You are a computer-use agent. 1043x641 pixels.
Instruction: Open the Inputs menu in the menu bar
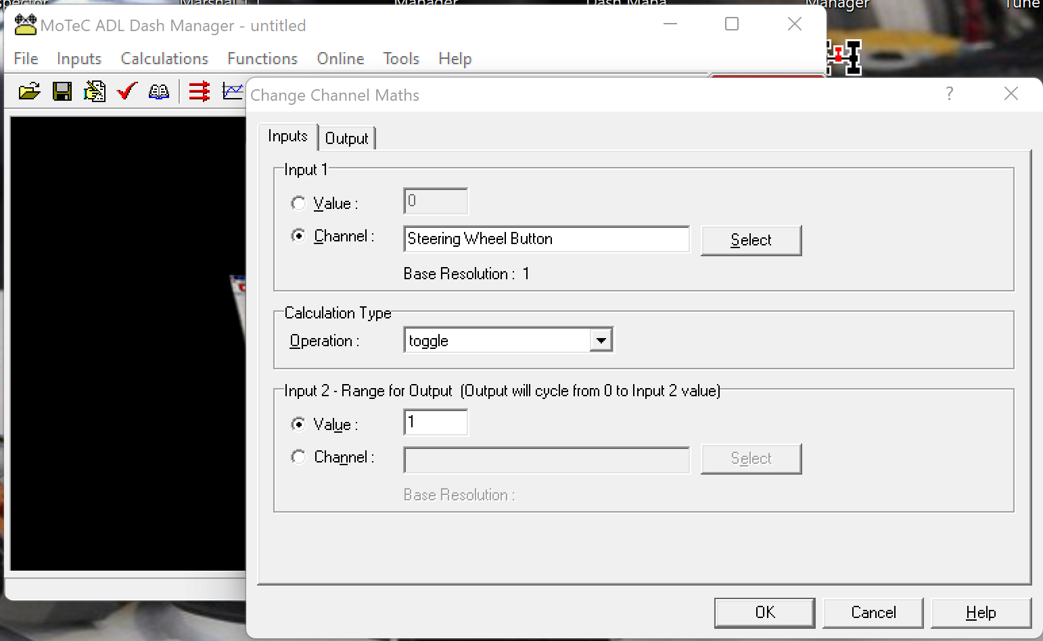(79, 59)
